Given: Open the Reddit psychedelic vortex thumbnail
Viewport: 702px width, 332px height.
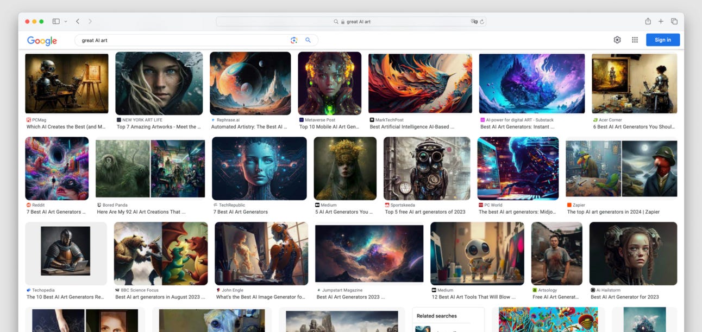Looking at the screenshot, I should click(57, 168).
